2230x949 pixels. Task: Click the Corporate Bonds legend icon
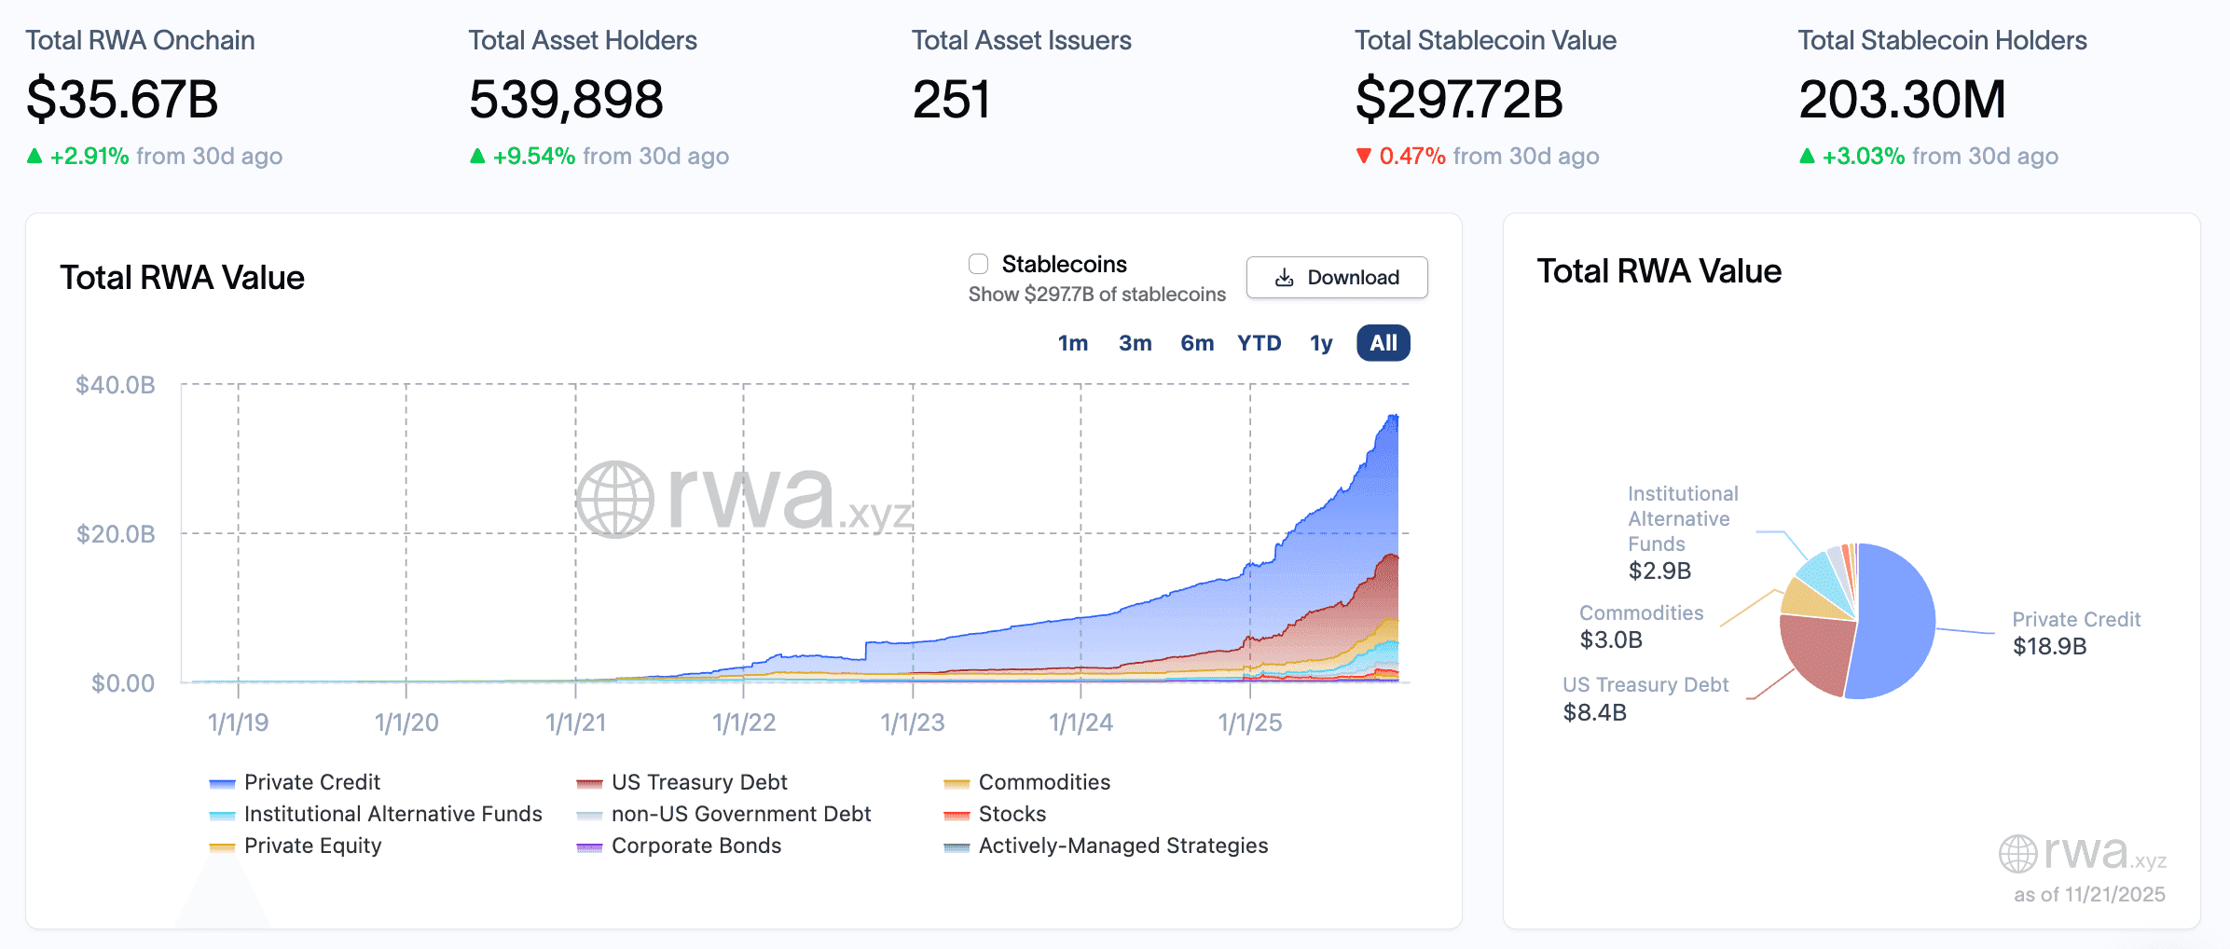(x=589, y=846)
